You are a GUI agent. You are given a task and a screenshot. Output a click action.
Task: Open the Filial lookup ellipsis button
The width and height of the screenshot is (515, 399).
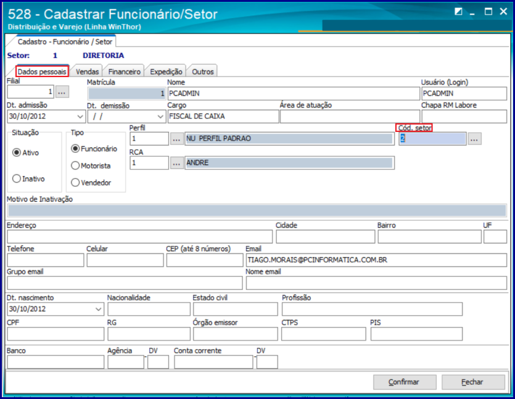point(62,93)
